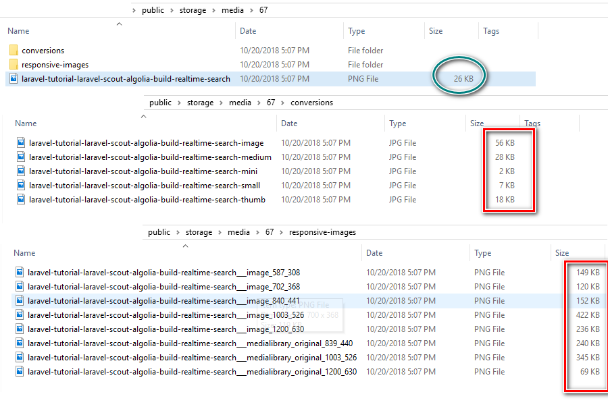Click icon of medialibrary_original_839_440 file
This screenshot has height=415, width=608.
click(x=20, y=343)
